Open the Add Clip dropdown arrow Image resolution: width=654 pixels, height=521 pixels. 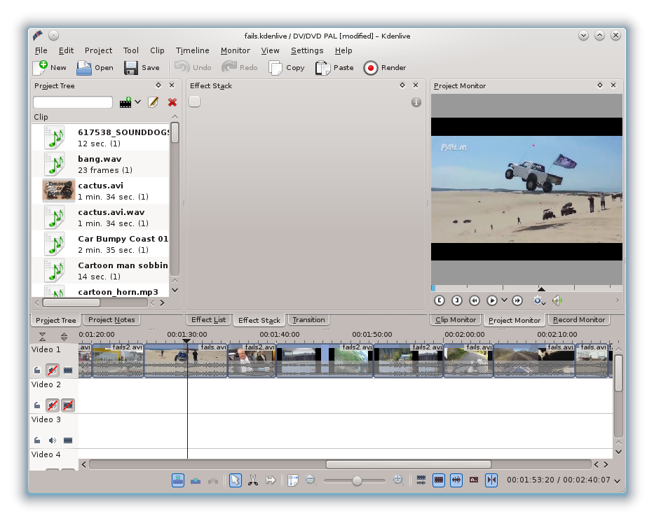click(x=138, y=102)
